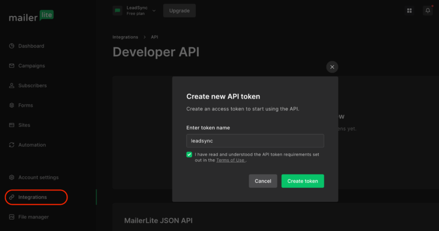The image size is (439, 231).
Task: Click the Automation refresh icon
Action: 12,145
